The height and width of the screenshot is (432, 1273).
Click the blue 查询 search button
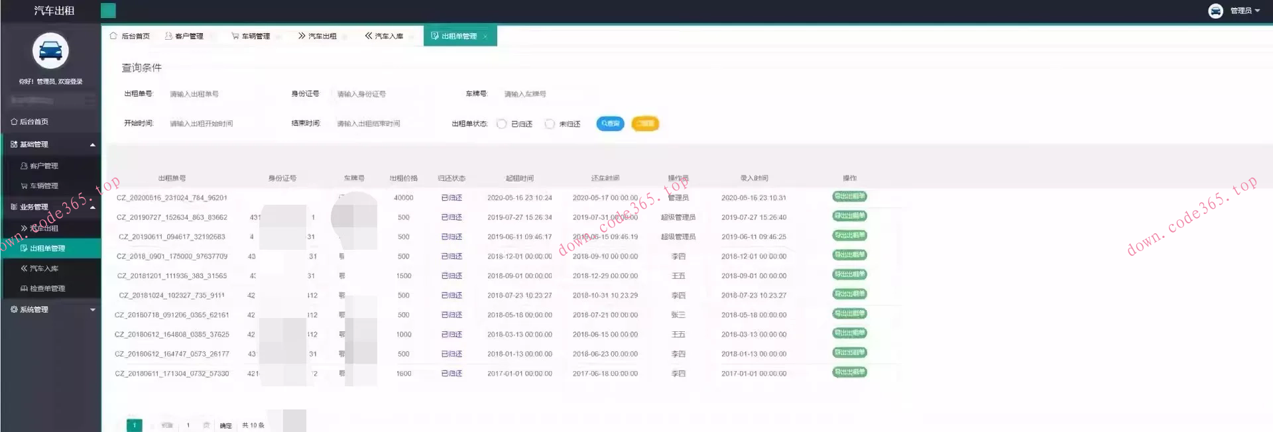610,124
